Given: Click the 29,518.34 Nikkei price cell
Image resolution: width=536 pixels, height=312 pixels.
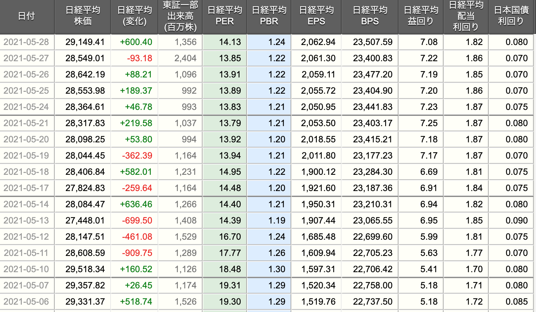Looking at the screenshot, I should tap(85, 269).
